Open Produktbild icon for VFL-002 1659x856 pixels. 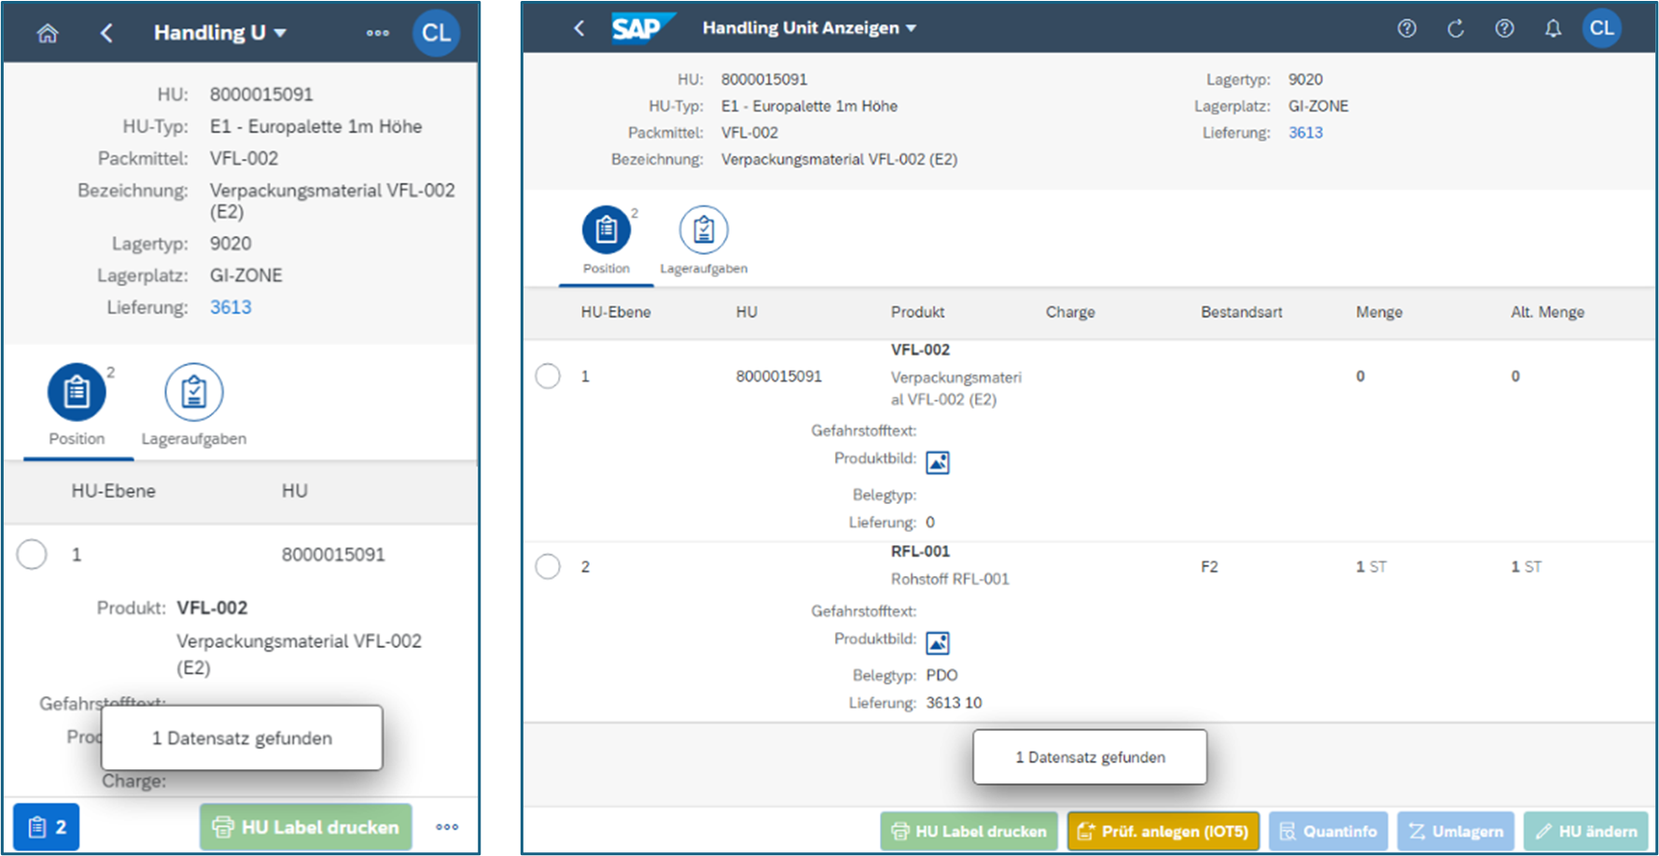tap(938, 462)
